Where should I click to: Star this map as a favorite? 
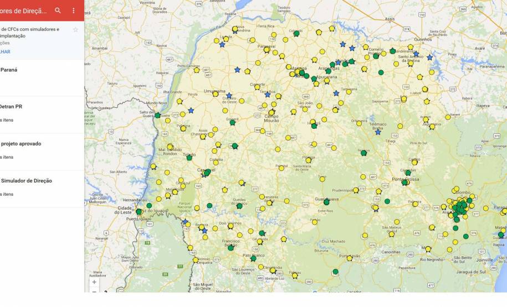75,29
